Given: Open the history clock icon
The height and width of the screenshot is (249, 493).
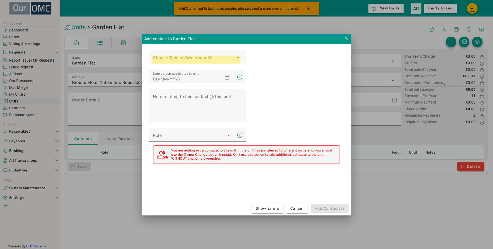Looking at the screenshot, I should click(x=469, y=29).
